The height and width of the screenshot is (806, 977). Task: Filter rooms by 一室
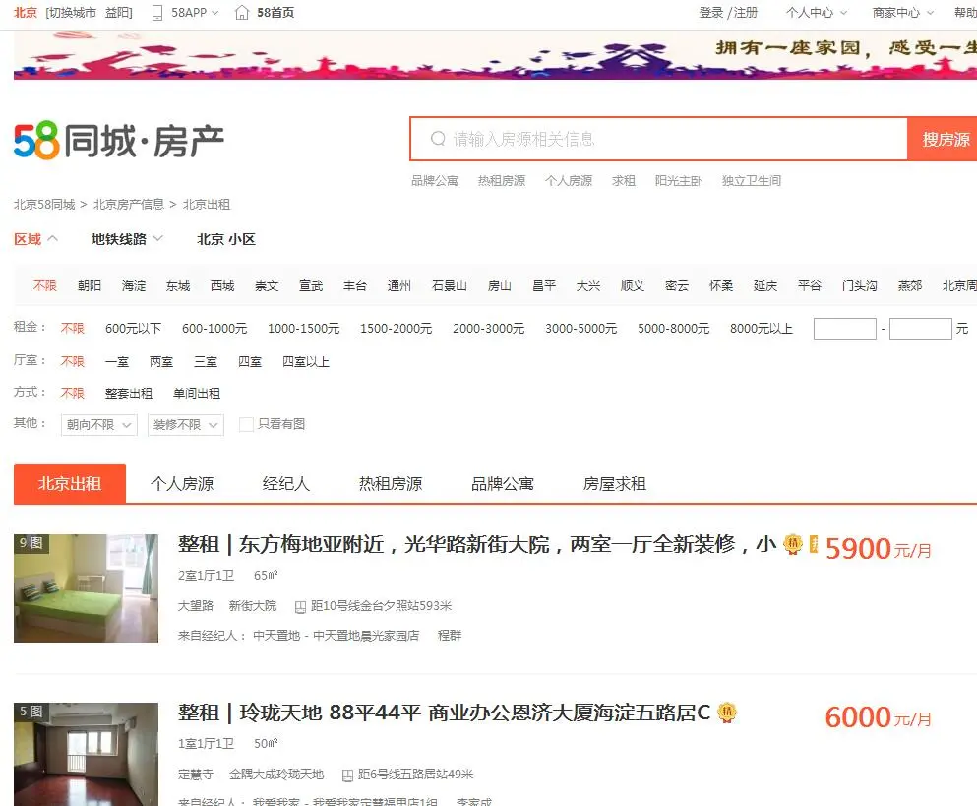pos(117,362)
